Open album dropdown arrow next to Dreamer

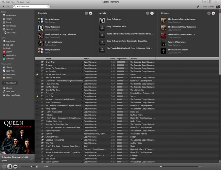pyautogui.click(x=82, y=65)
